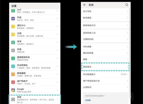The height and width of the screenshot is (104, 143).
Task: Tap the orange Smart Assistance (智能辅助) icon
Action: pos(13,74)
